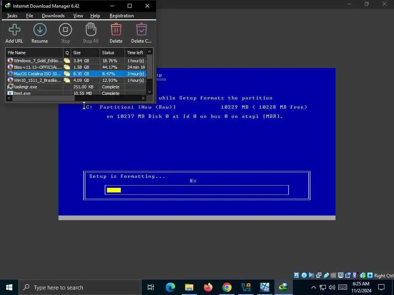Select the taskmgr.exe row

click(x=76, y=87)
